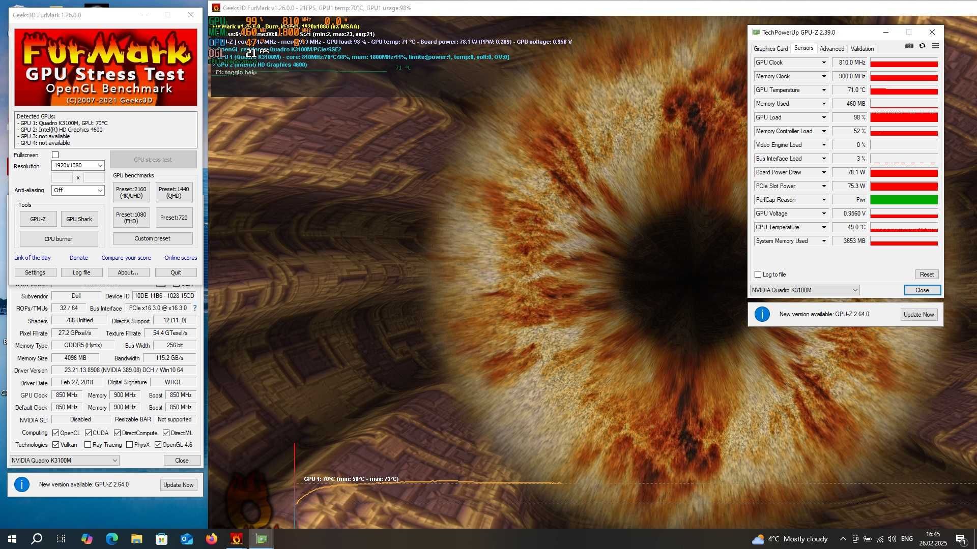Click the GPU-Z refresh icon
Screen dimensions: 977x549
(922, 46)
